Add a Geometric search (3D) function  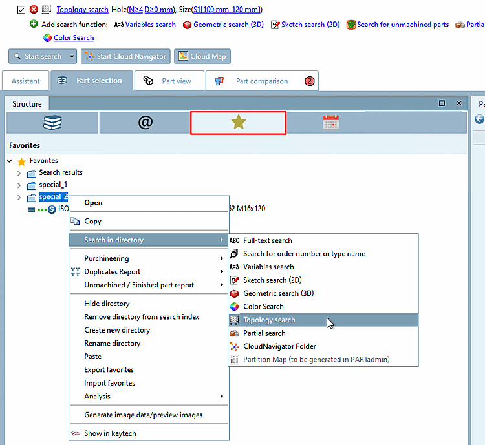(228, 25)
